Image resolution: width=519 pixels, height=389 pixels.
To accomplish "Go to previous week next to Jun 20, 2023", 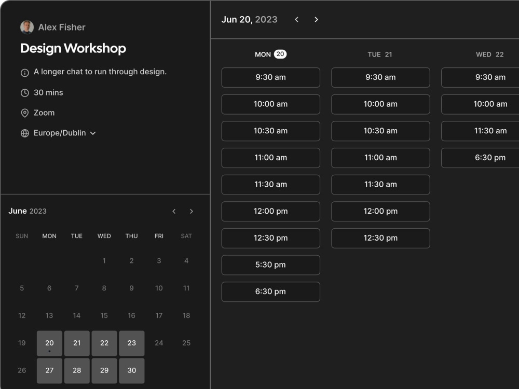I will (x=296, y=20).
